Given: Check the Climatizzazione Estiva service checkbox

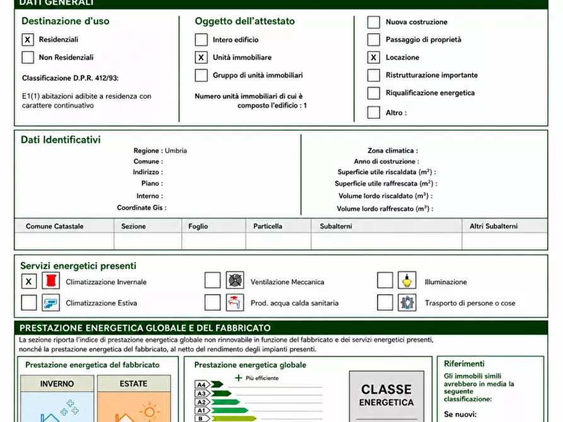Looking at the screenshot, I should (x=29, y=302).
